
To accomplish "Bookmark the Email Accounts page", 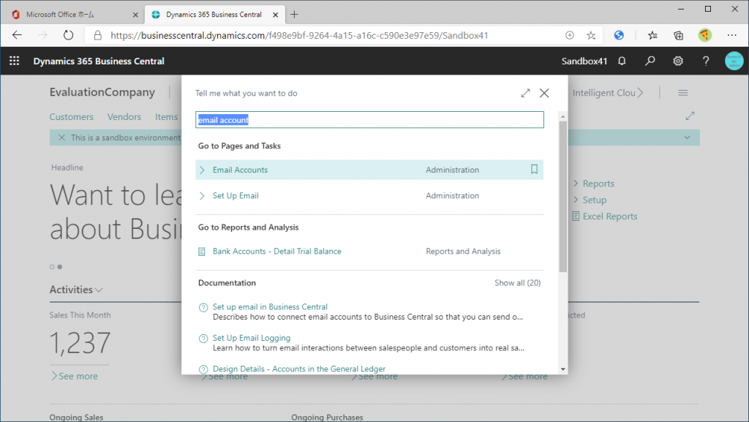I will tap(534, 170).
